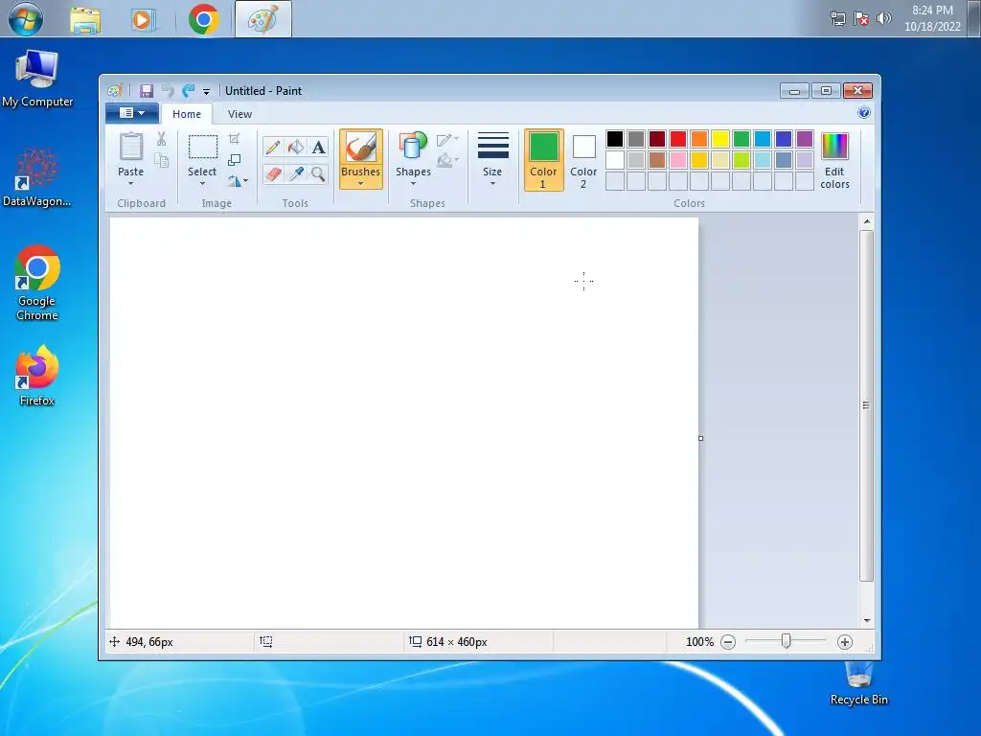Viewport: 981px width, 736px height.
Task: Open Customize Quick Access Toolbar dropdown
Action: pyautogui.click(x=206, y=91)
